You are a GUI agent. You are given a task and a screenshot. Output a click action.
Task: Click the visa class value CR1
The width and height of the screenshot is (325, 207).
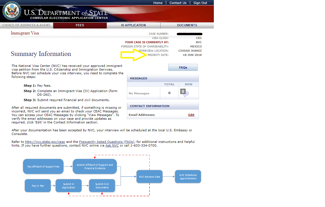coord(199,38)
